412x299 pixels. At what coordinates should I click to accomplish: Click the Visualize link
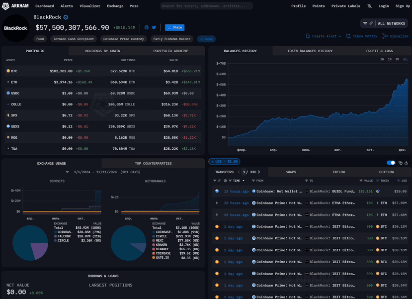[x=396, y=36]
